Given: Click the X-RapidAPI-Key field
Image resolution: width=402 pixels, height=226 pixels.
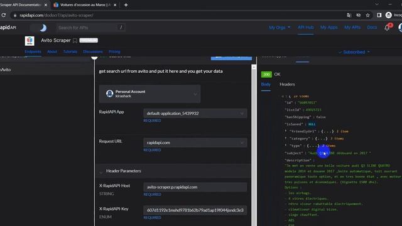Looking at the screenshot, I should point(195,210).
